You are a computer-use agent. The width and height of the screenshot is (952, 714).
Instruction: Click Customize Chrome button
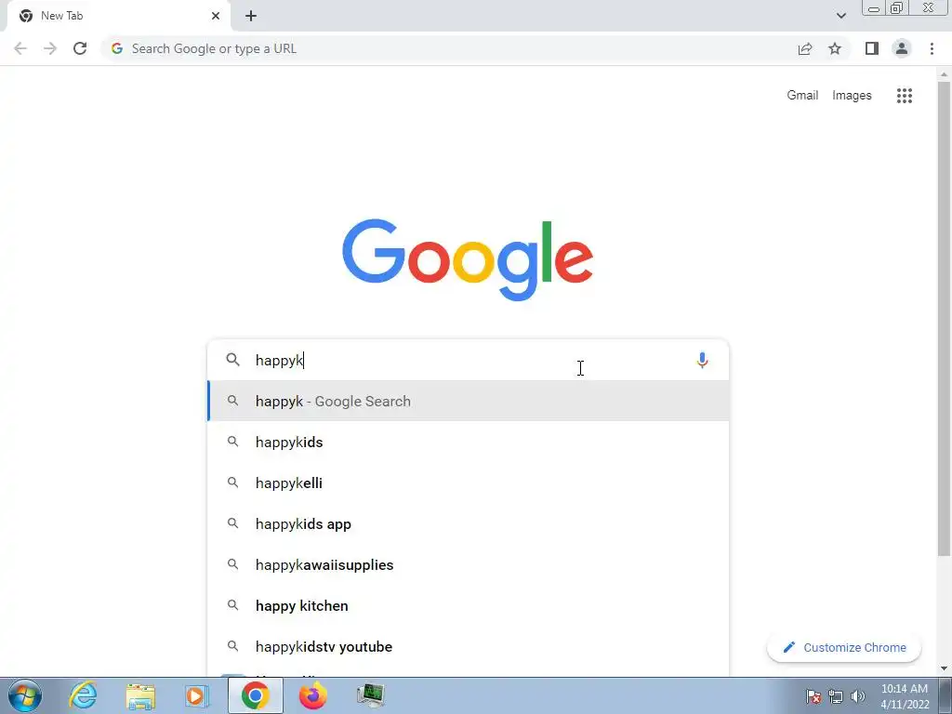[844, 647]
